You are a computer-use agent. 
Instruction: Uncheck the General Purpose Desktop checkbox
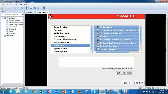[x=101, y=40]
